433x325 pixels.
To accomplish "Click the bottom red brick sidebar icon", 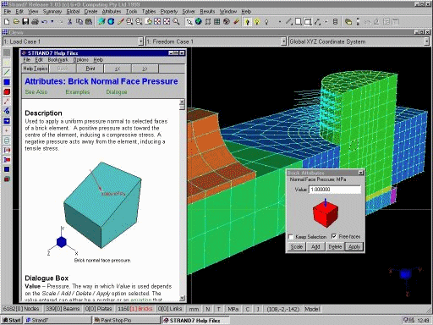I will (7, 179).
